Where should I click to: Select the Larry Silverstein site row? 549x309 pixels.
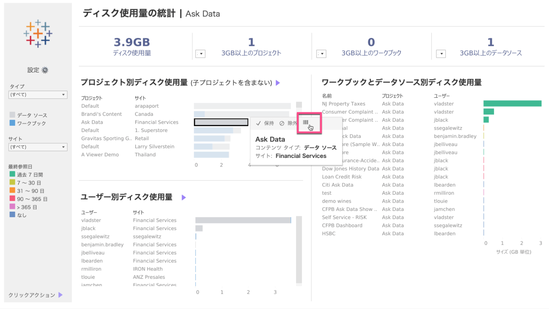click(x=155, y=146)
